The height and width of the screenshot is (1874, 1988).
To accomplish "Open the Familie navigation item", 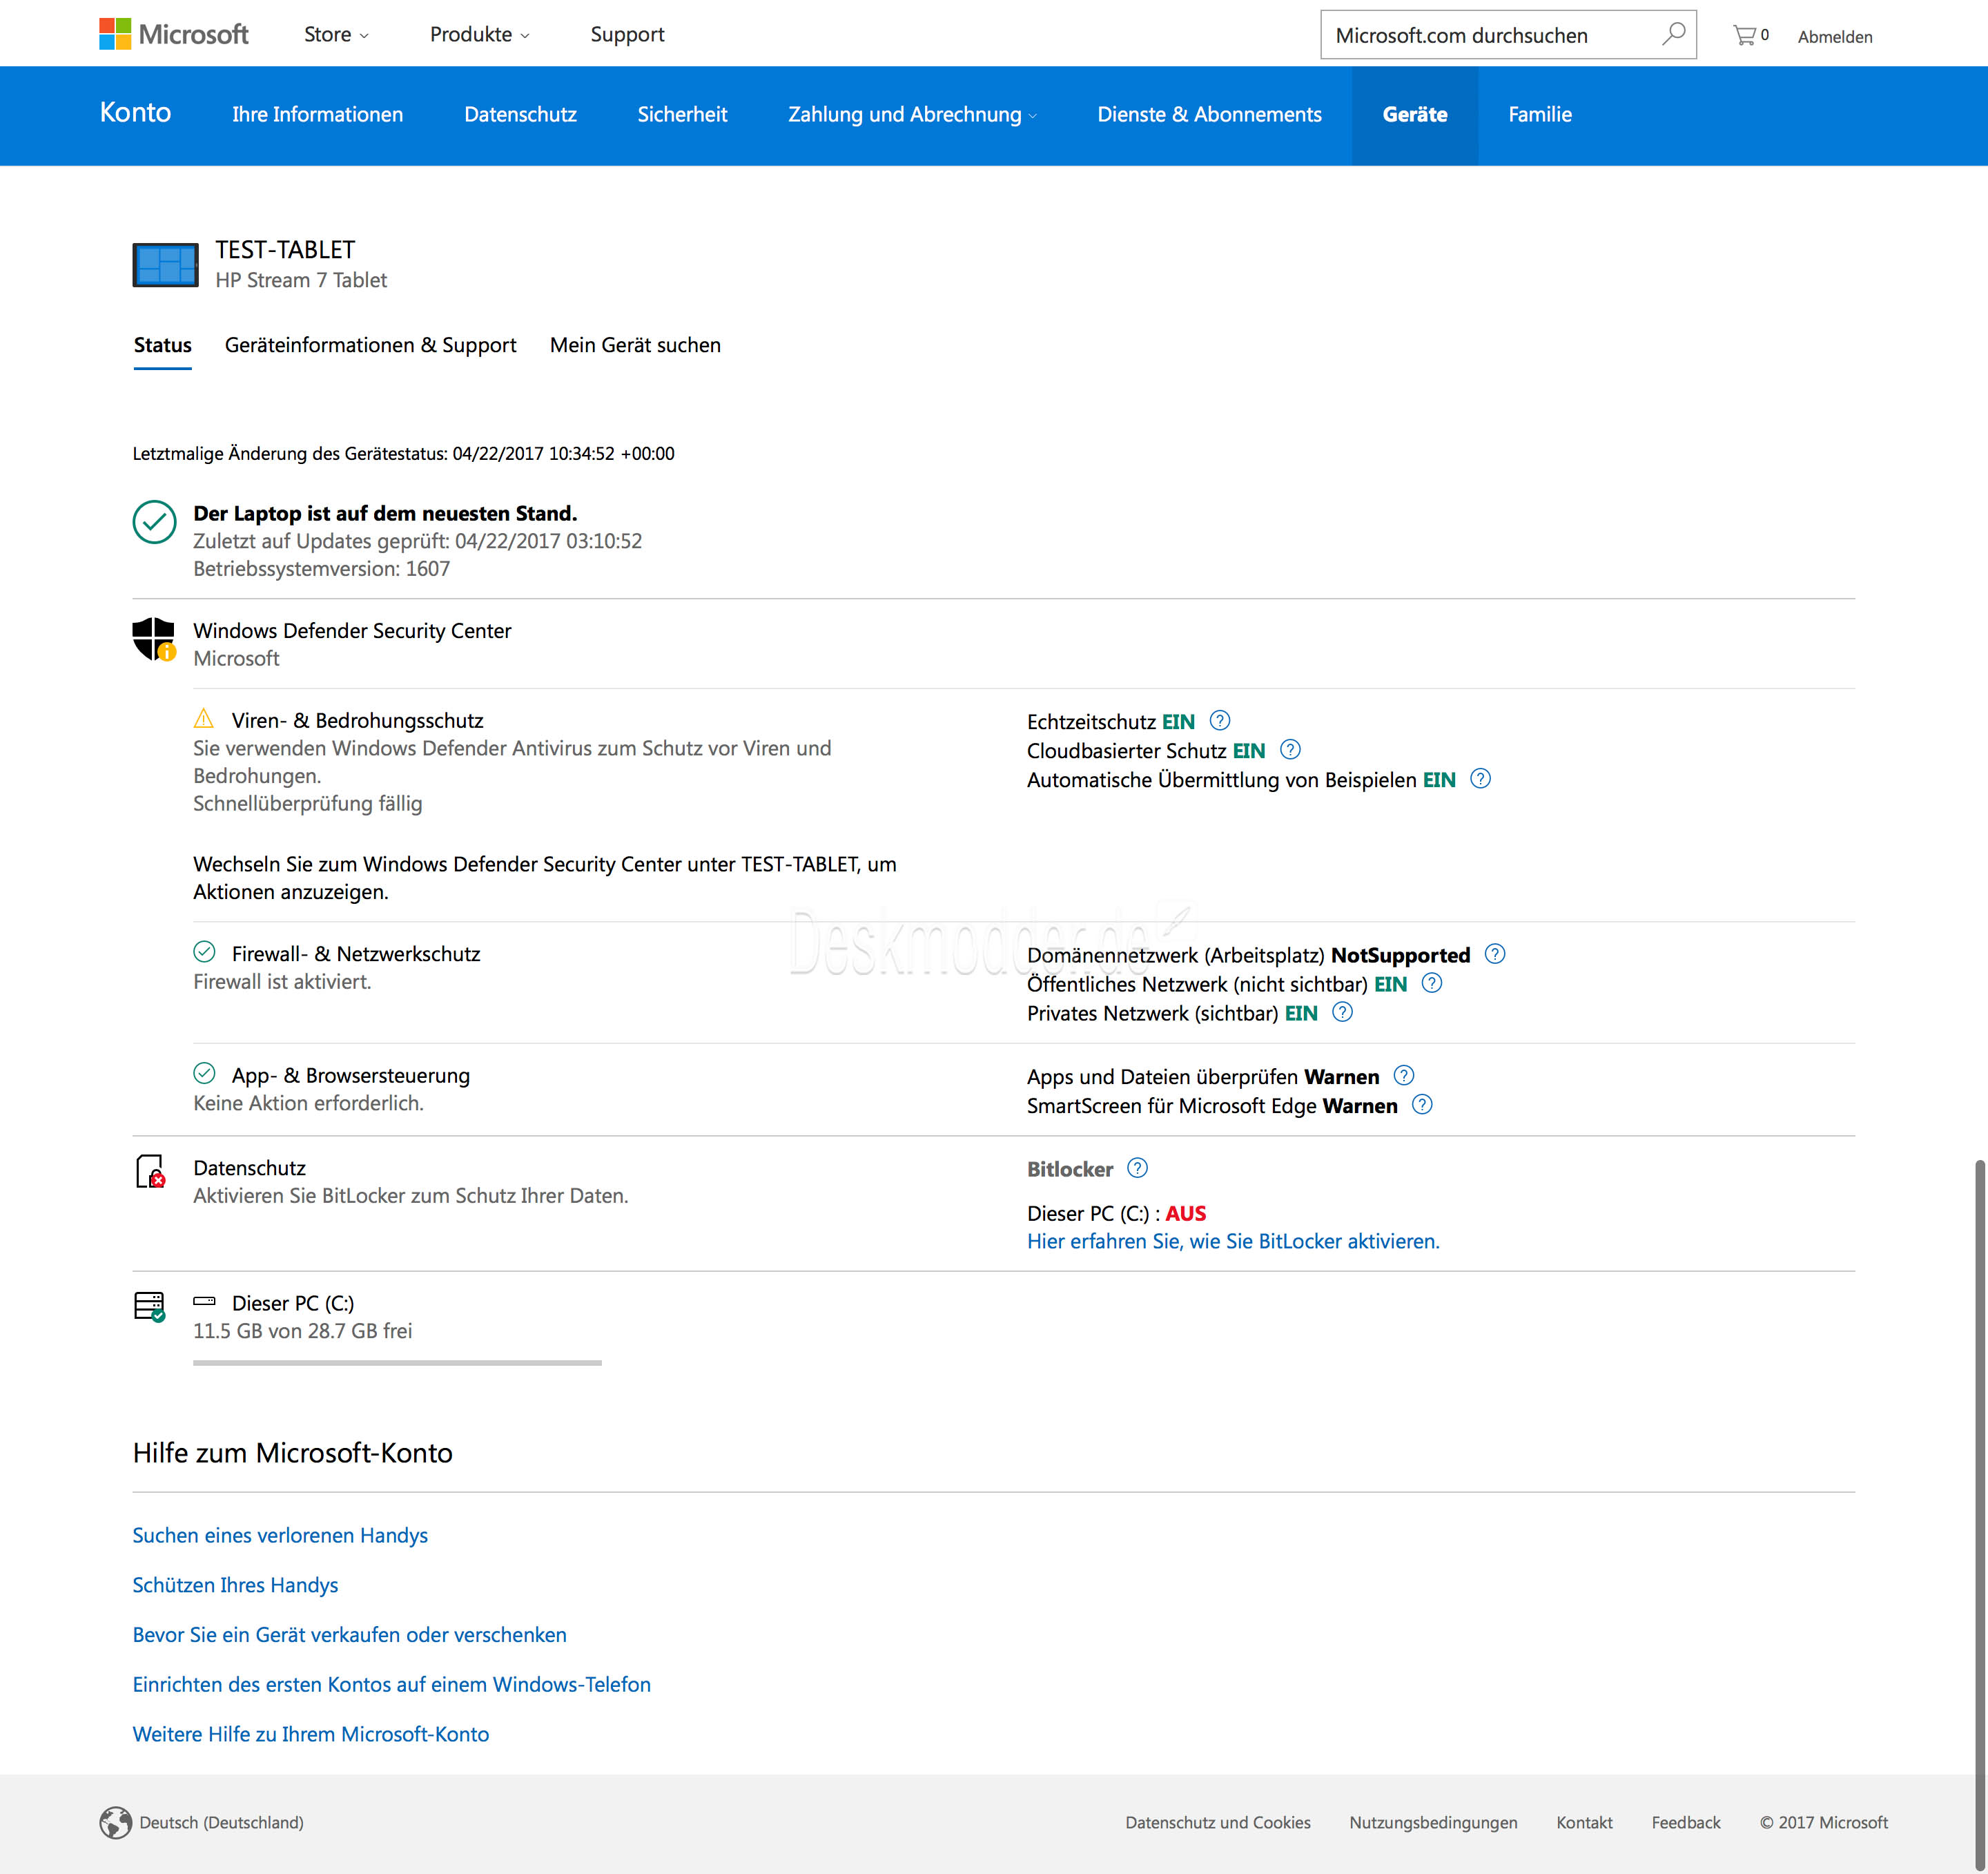I will coord(1540,115).
